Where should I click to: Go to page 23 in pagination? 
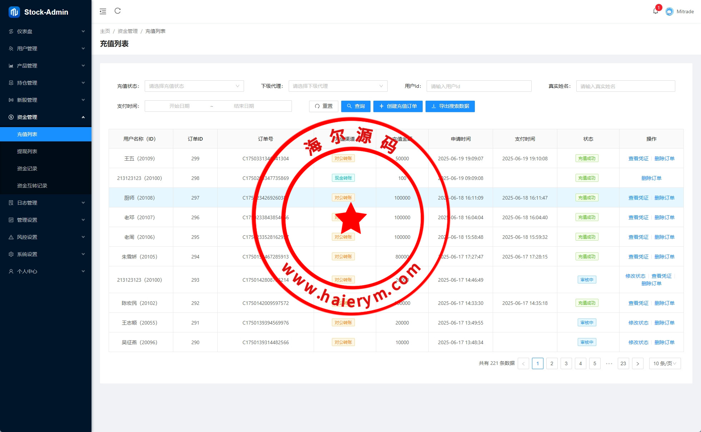pyautogui.click(x=623, y=363)
